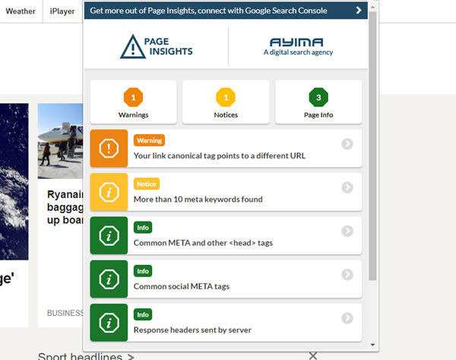Screen dimensions: 456x360
Task: Expand Common social META tags arrow
Action: point(347,274)
